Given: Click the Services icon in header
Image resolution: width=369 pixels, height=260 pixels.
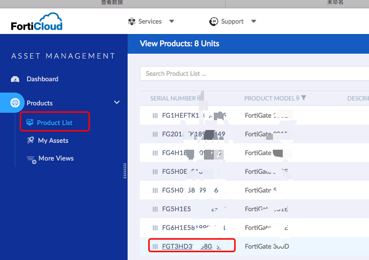Looking at the screenshot, I should click(132, 22).
